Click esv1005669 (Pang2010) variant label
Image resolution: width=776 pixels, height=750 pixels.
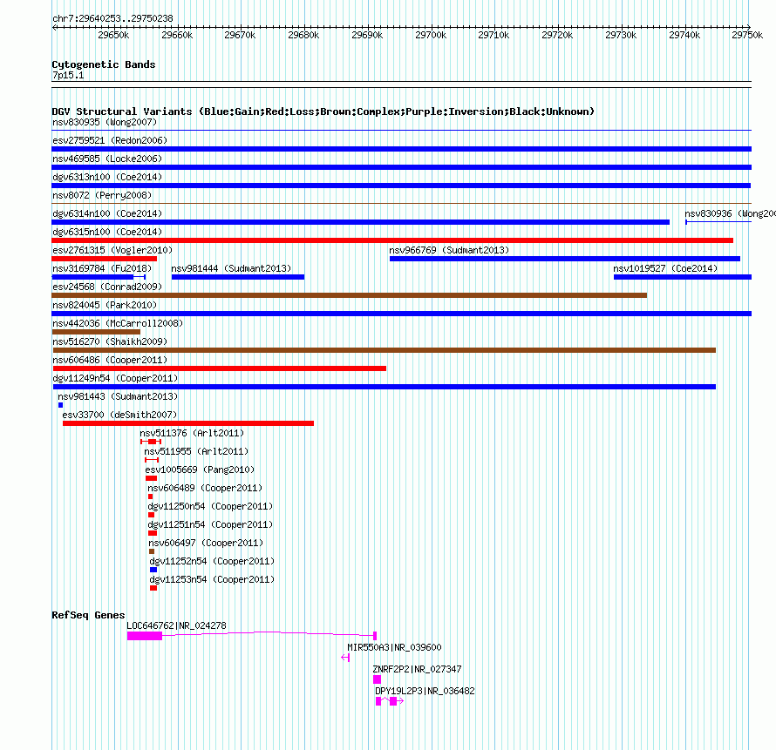click(x=200, y=470)
